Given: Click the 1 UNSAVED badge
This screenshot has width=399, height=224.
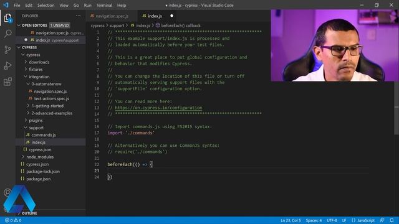Looking at the screenshot, I should click(60, 26).
